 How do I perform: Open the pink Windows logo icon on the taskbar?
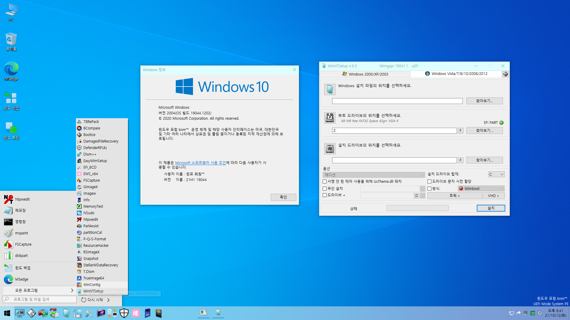tap(136, 313)
